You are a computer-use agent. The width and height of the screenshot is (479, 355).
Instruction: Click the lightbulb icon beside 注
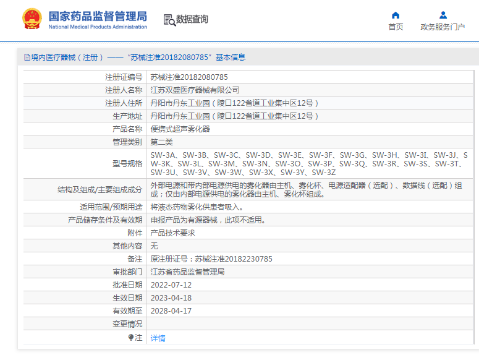point(131,338)
